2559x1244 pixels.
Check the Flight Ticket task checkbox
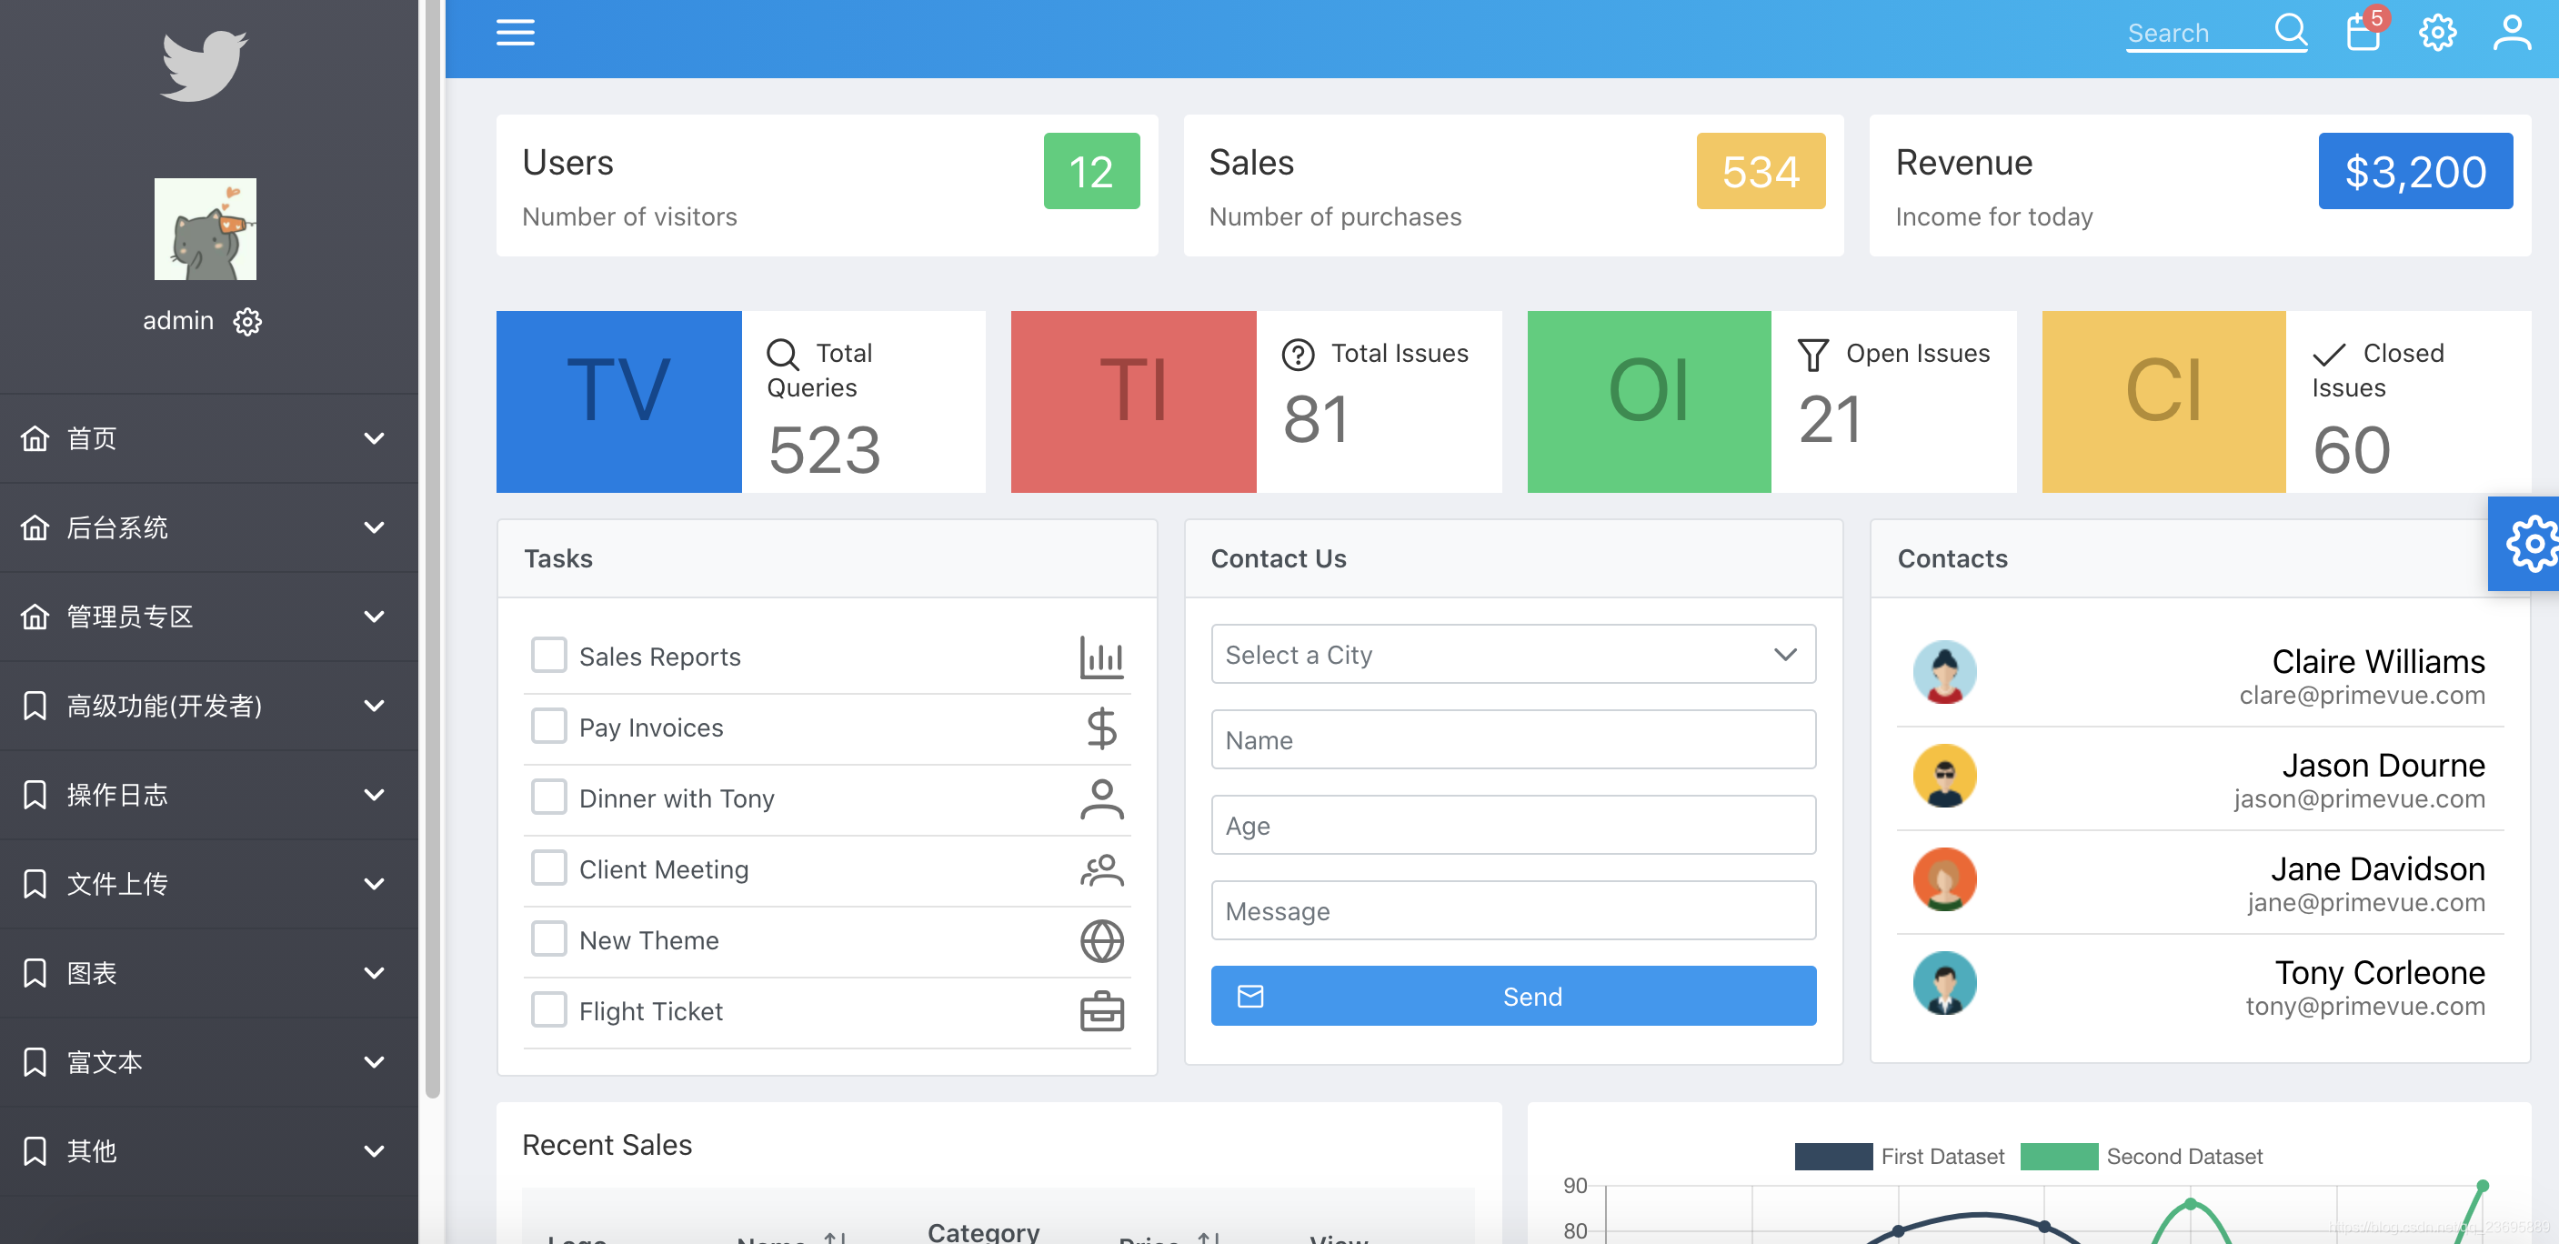point(548,1009)
